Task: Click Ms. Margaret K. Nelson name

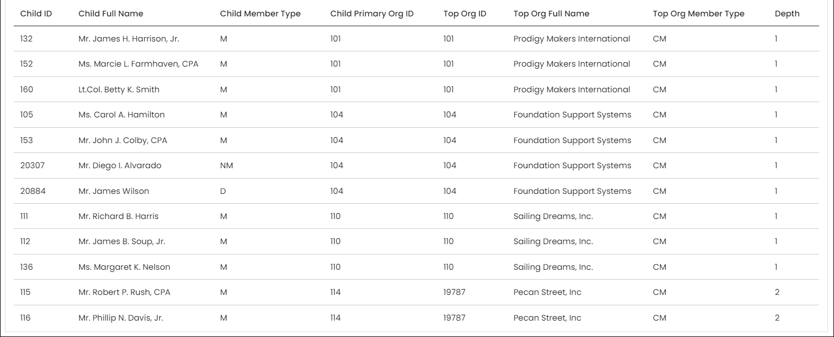Action: click(x=124, y=267)
